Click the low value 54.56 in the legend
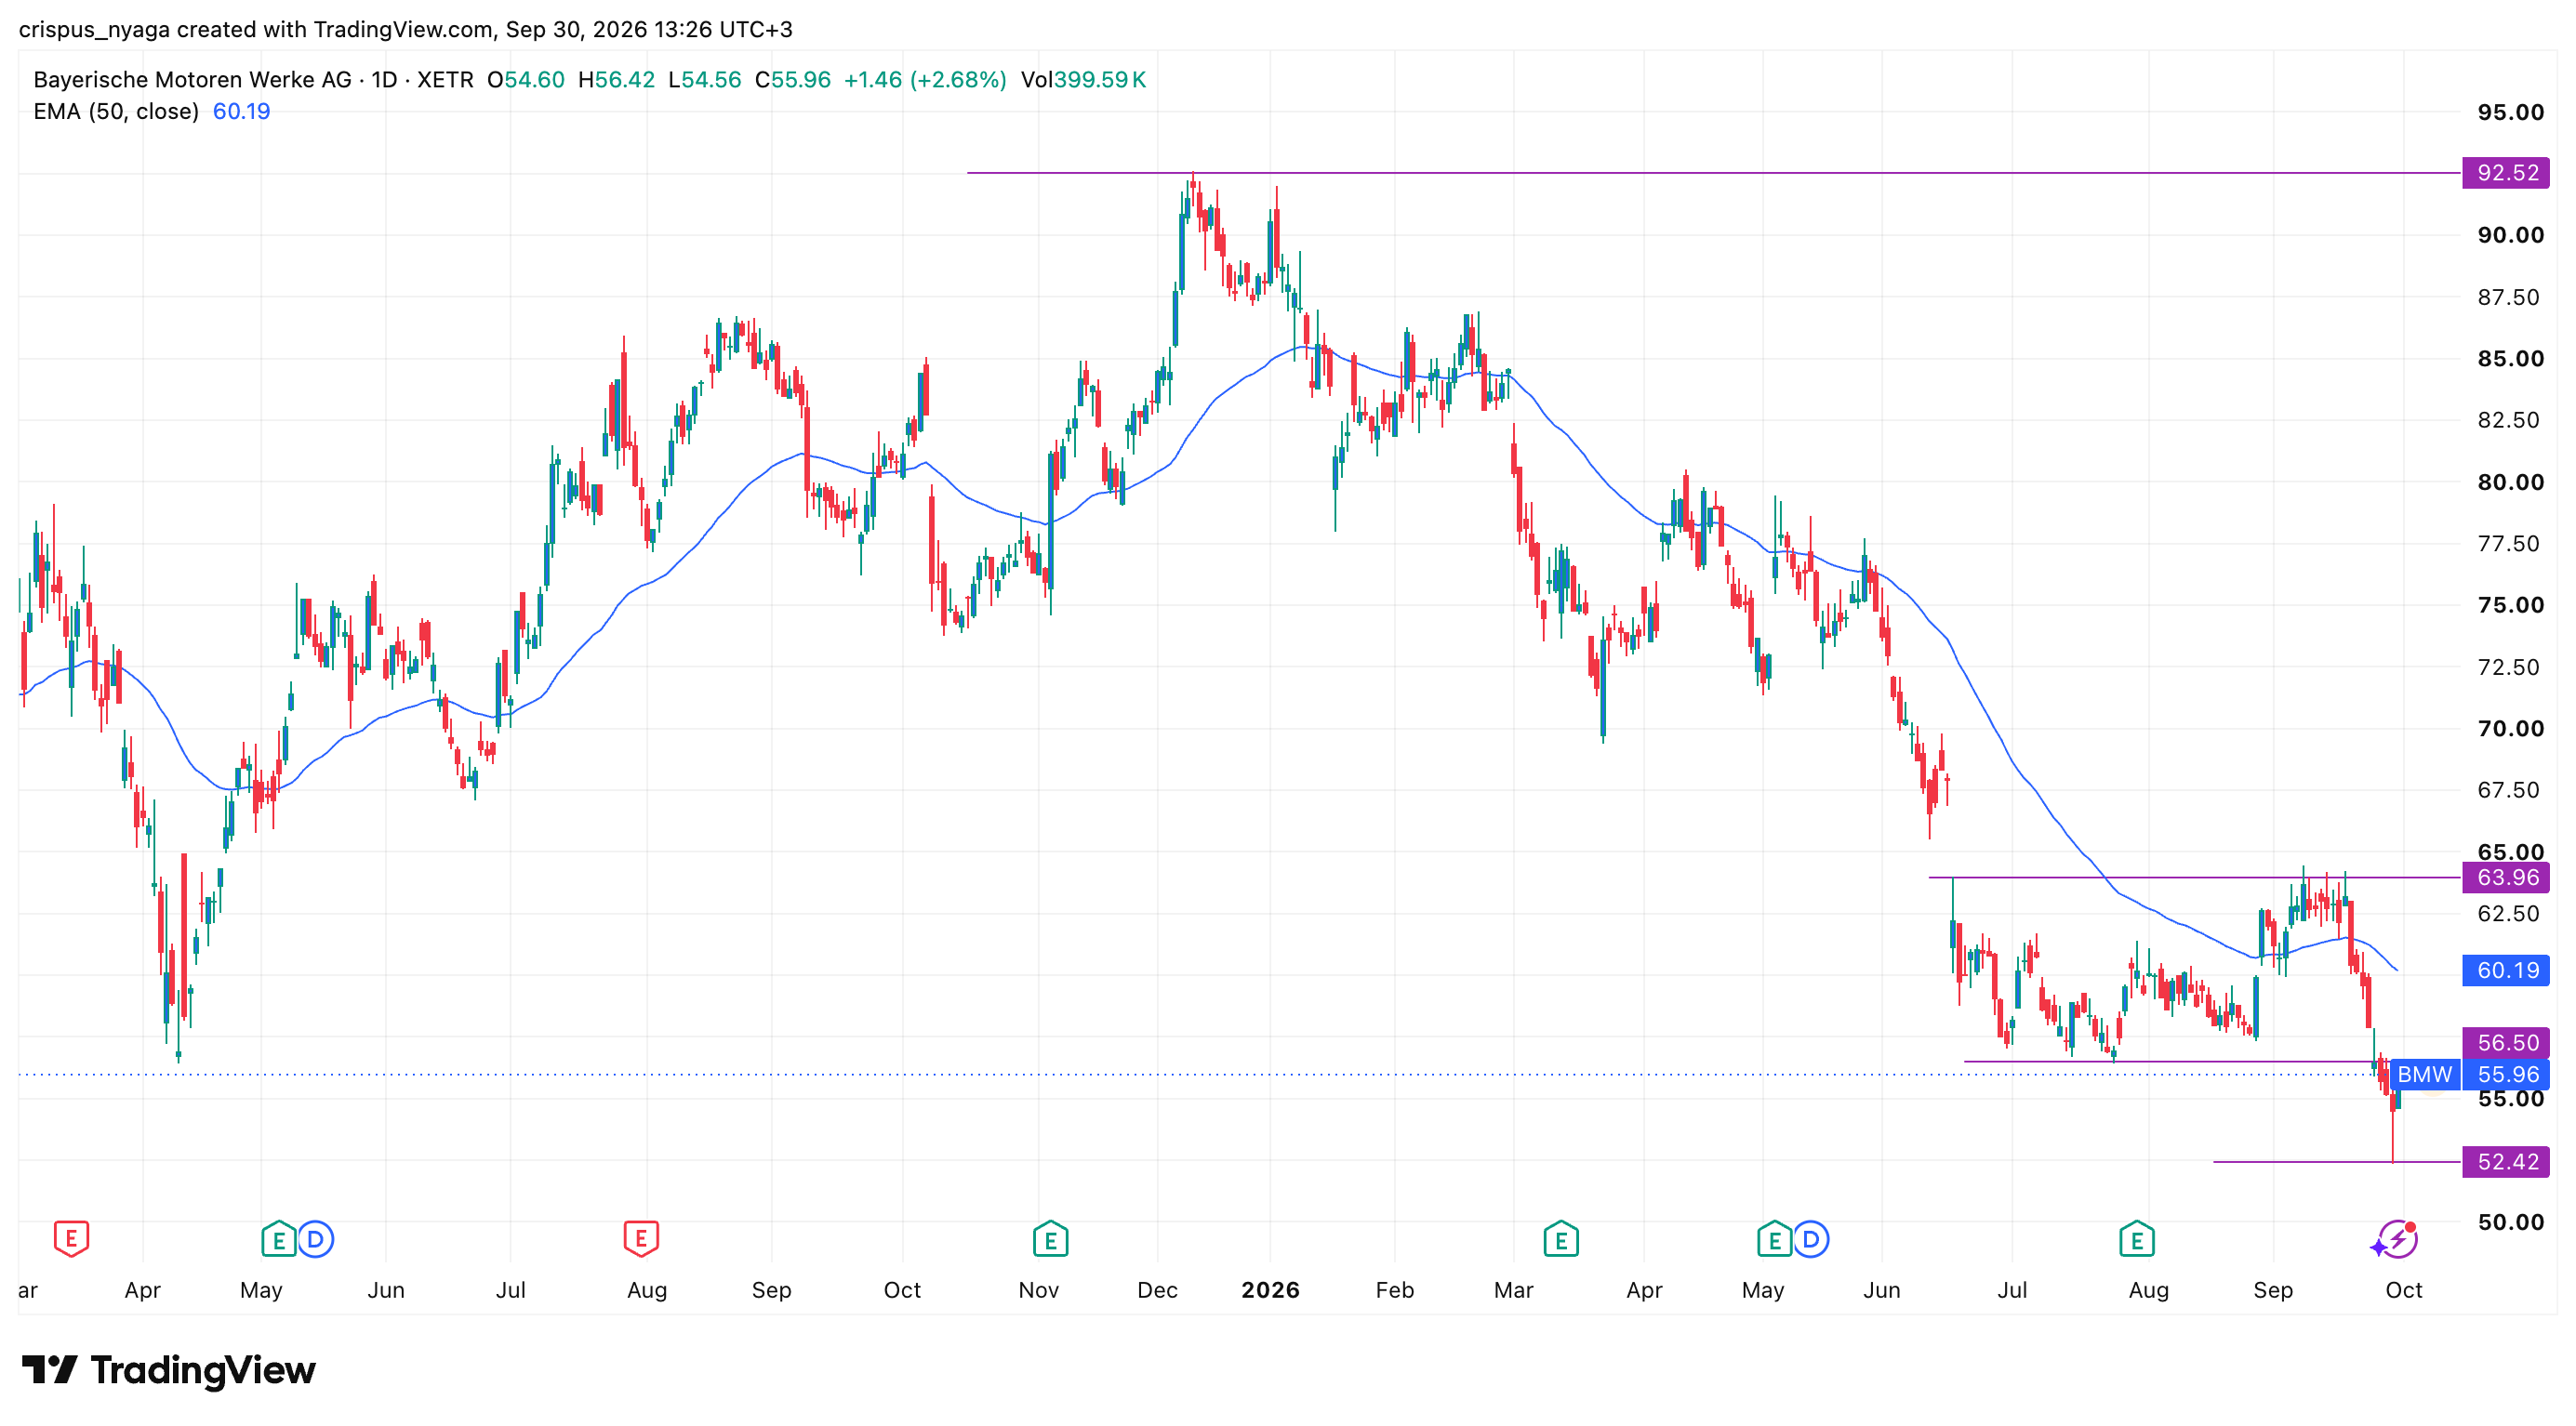The height and width of the screenshot is (1426, 2576). (x=711, y=80)
